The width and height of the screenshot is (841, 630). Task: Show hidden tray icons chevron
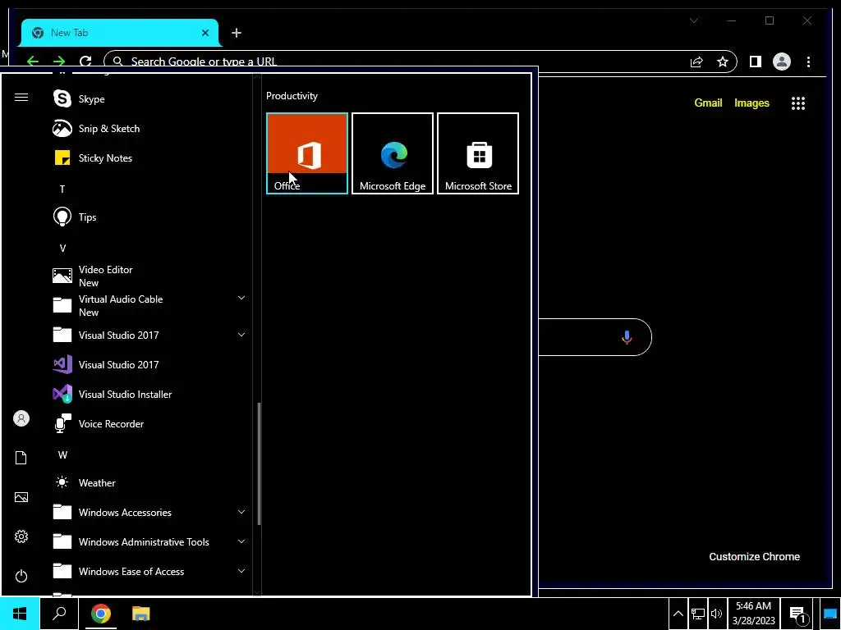tap(678, 614)
